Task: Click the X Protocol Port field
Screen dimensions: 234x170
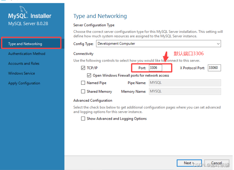Action: 214,68
